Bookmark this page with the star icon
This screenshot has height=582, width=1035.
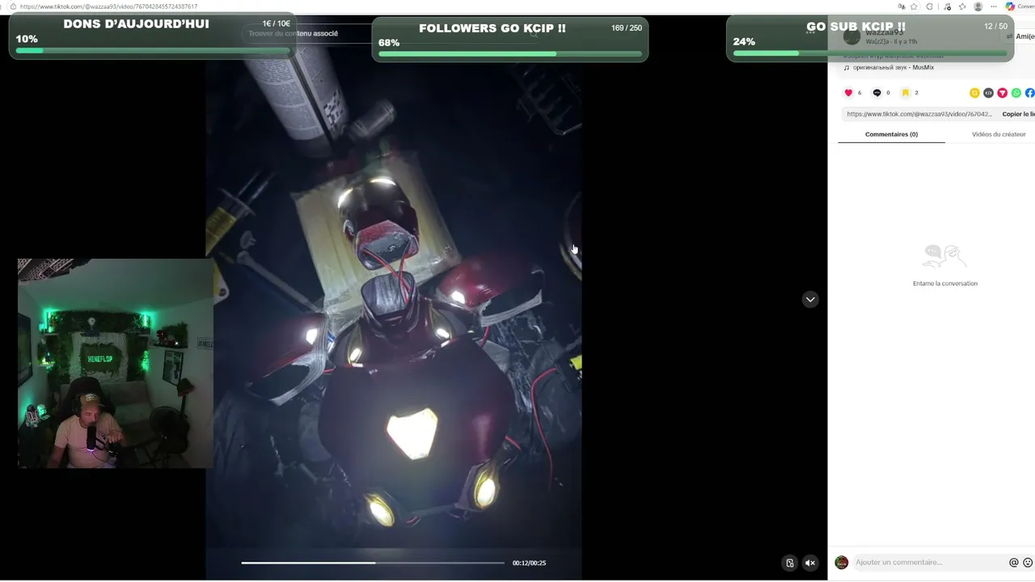(914, 6)
